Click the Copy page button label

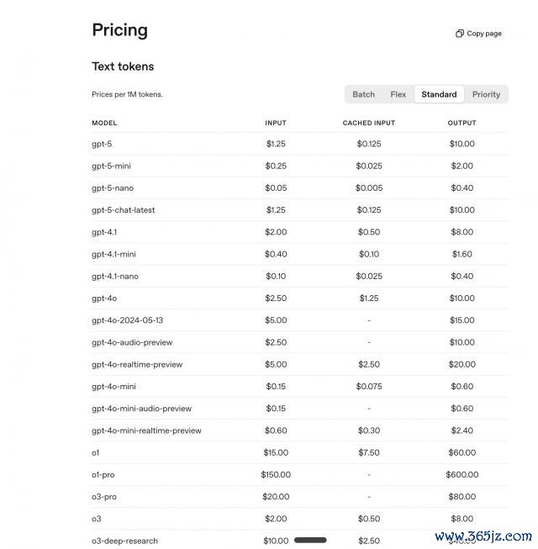coord(484,34)
